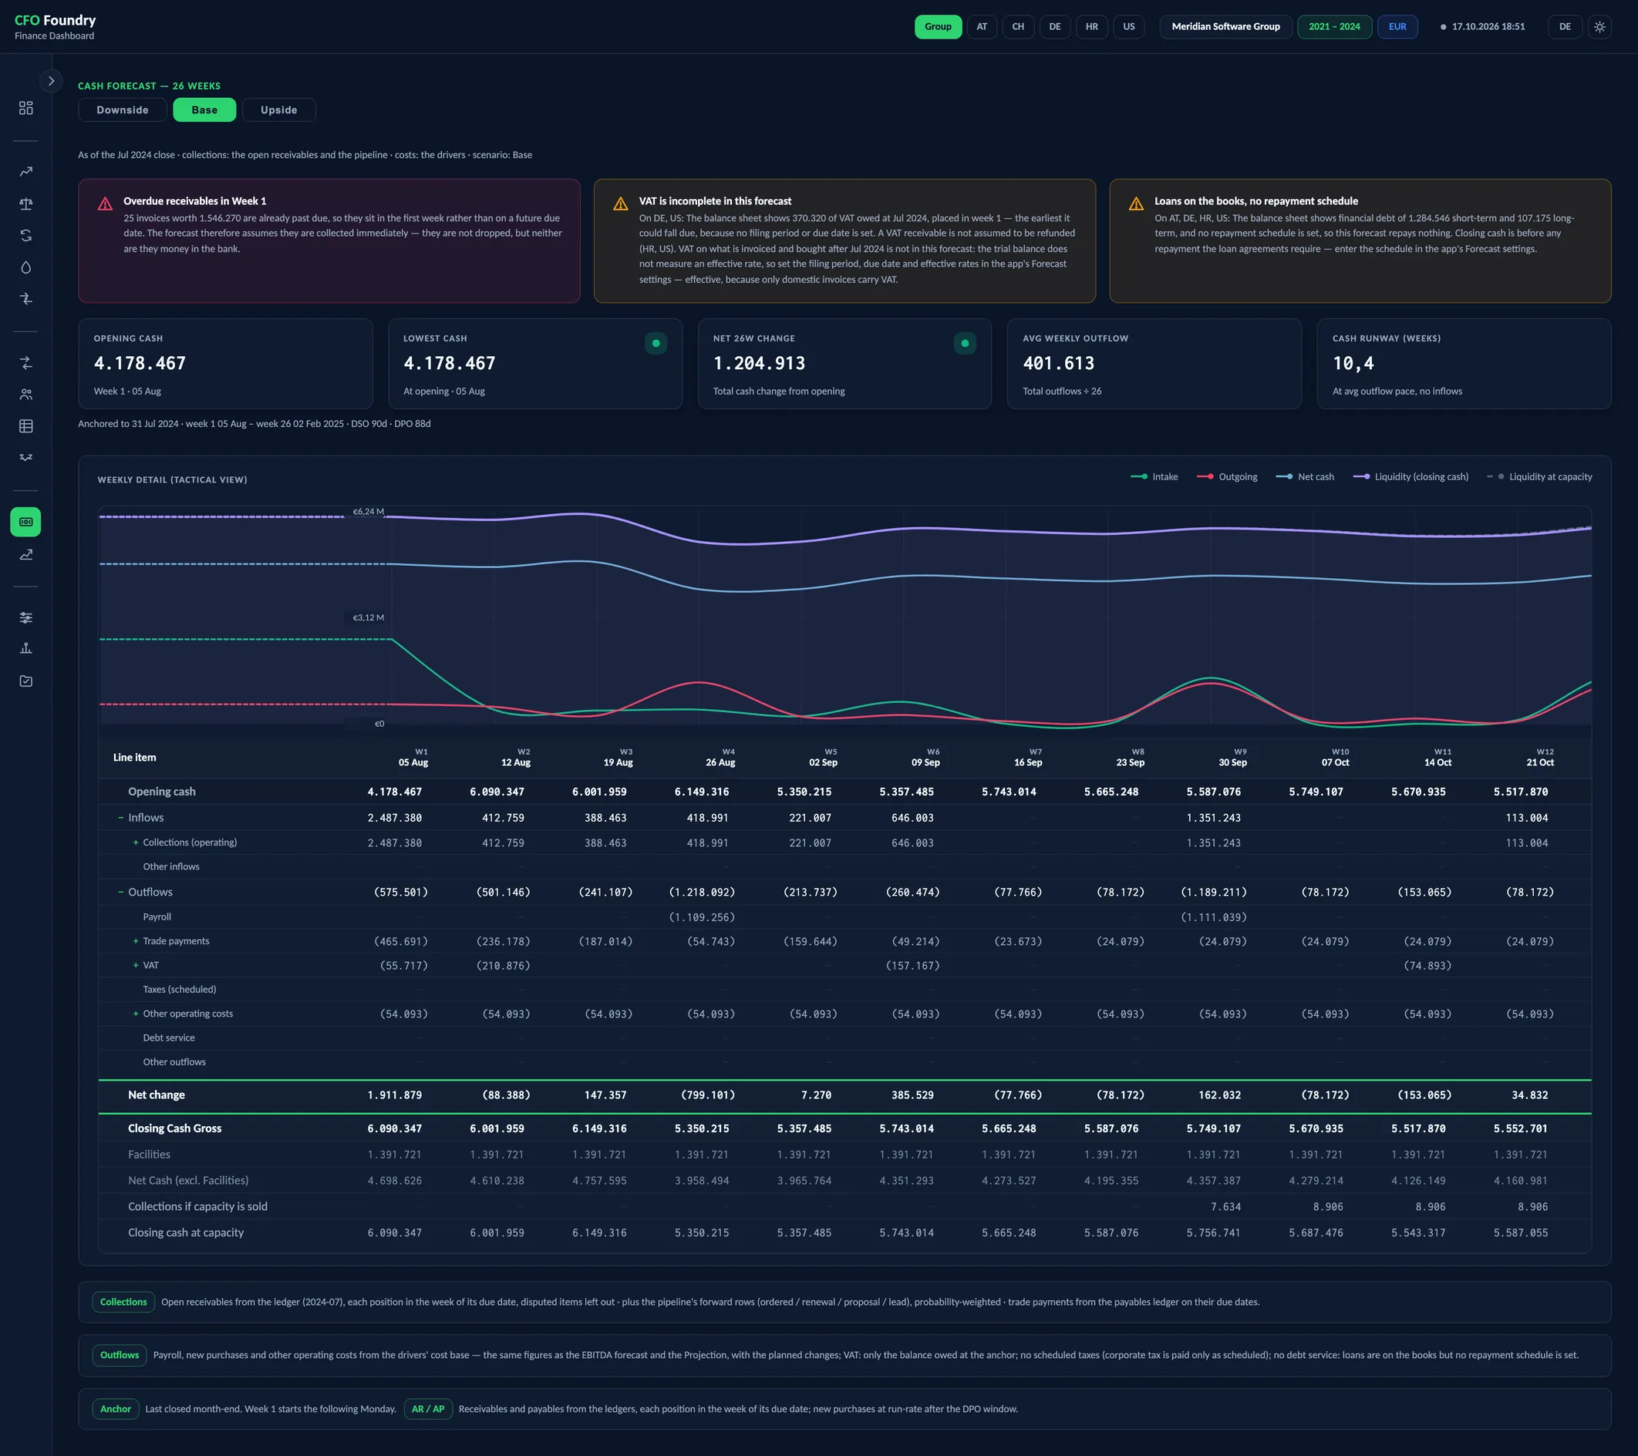Open the horizontal sliders settings icon
This screenshot has height=1456, width=1638.
tap(25, 617)
